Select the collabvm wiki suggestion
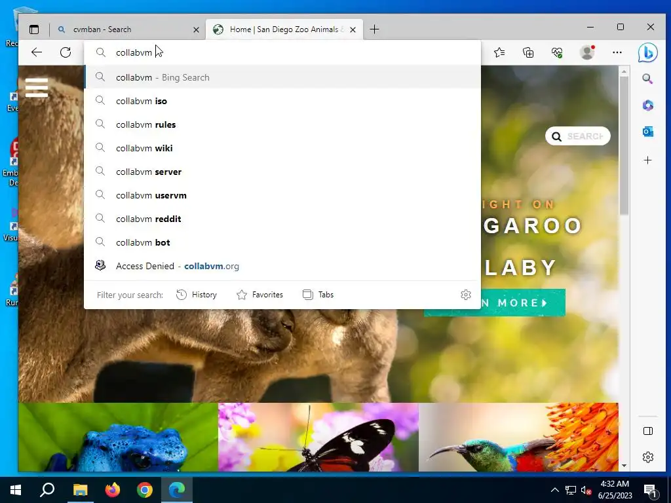This screenshot has height=503, width=671. coord(282,148)
